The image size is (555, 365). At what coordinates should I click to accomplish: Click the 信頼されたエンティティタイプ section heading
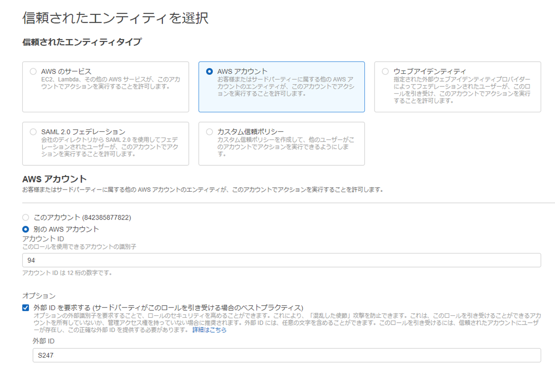[x=82, y=42]
